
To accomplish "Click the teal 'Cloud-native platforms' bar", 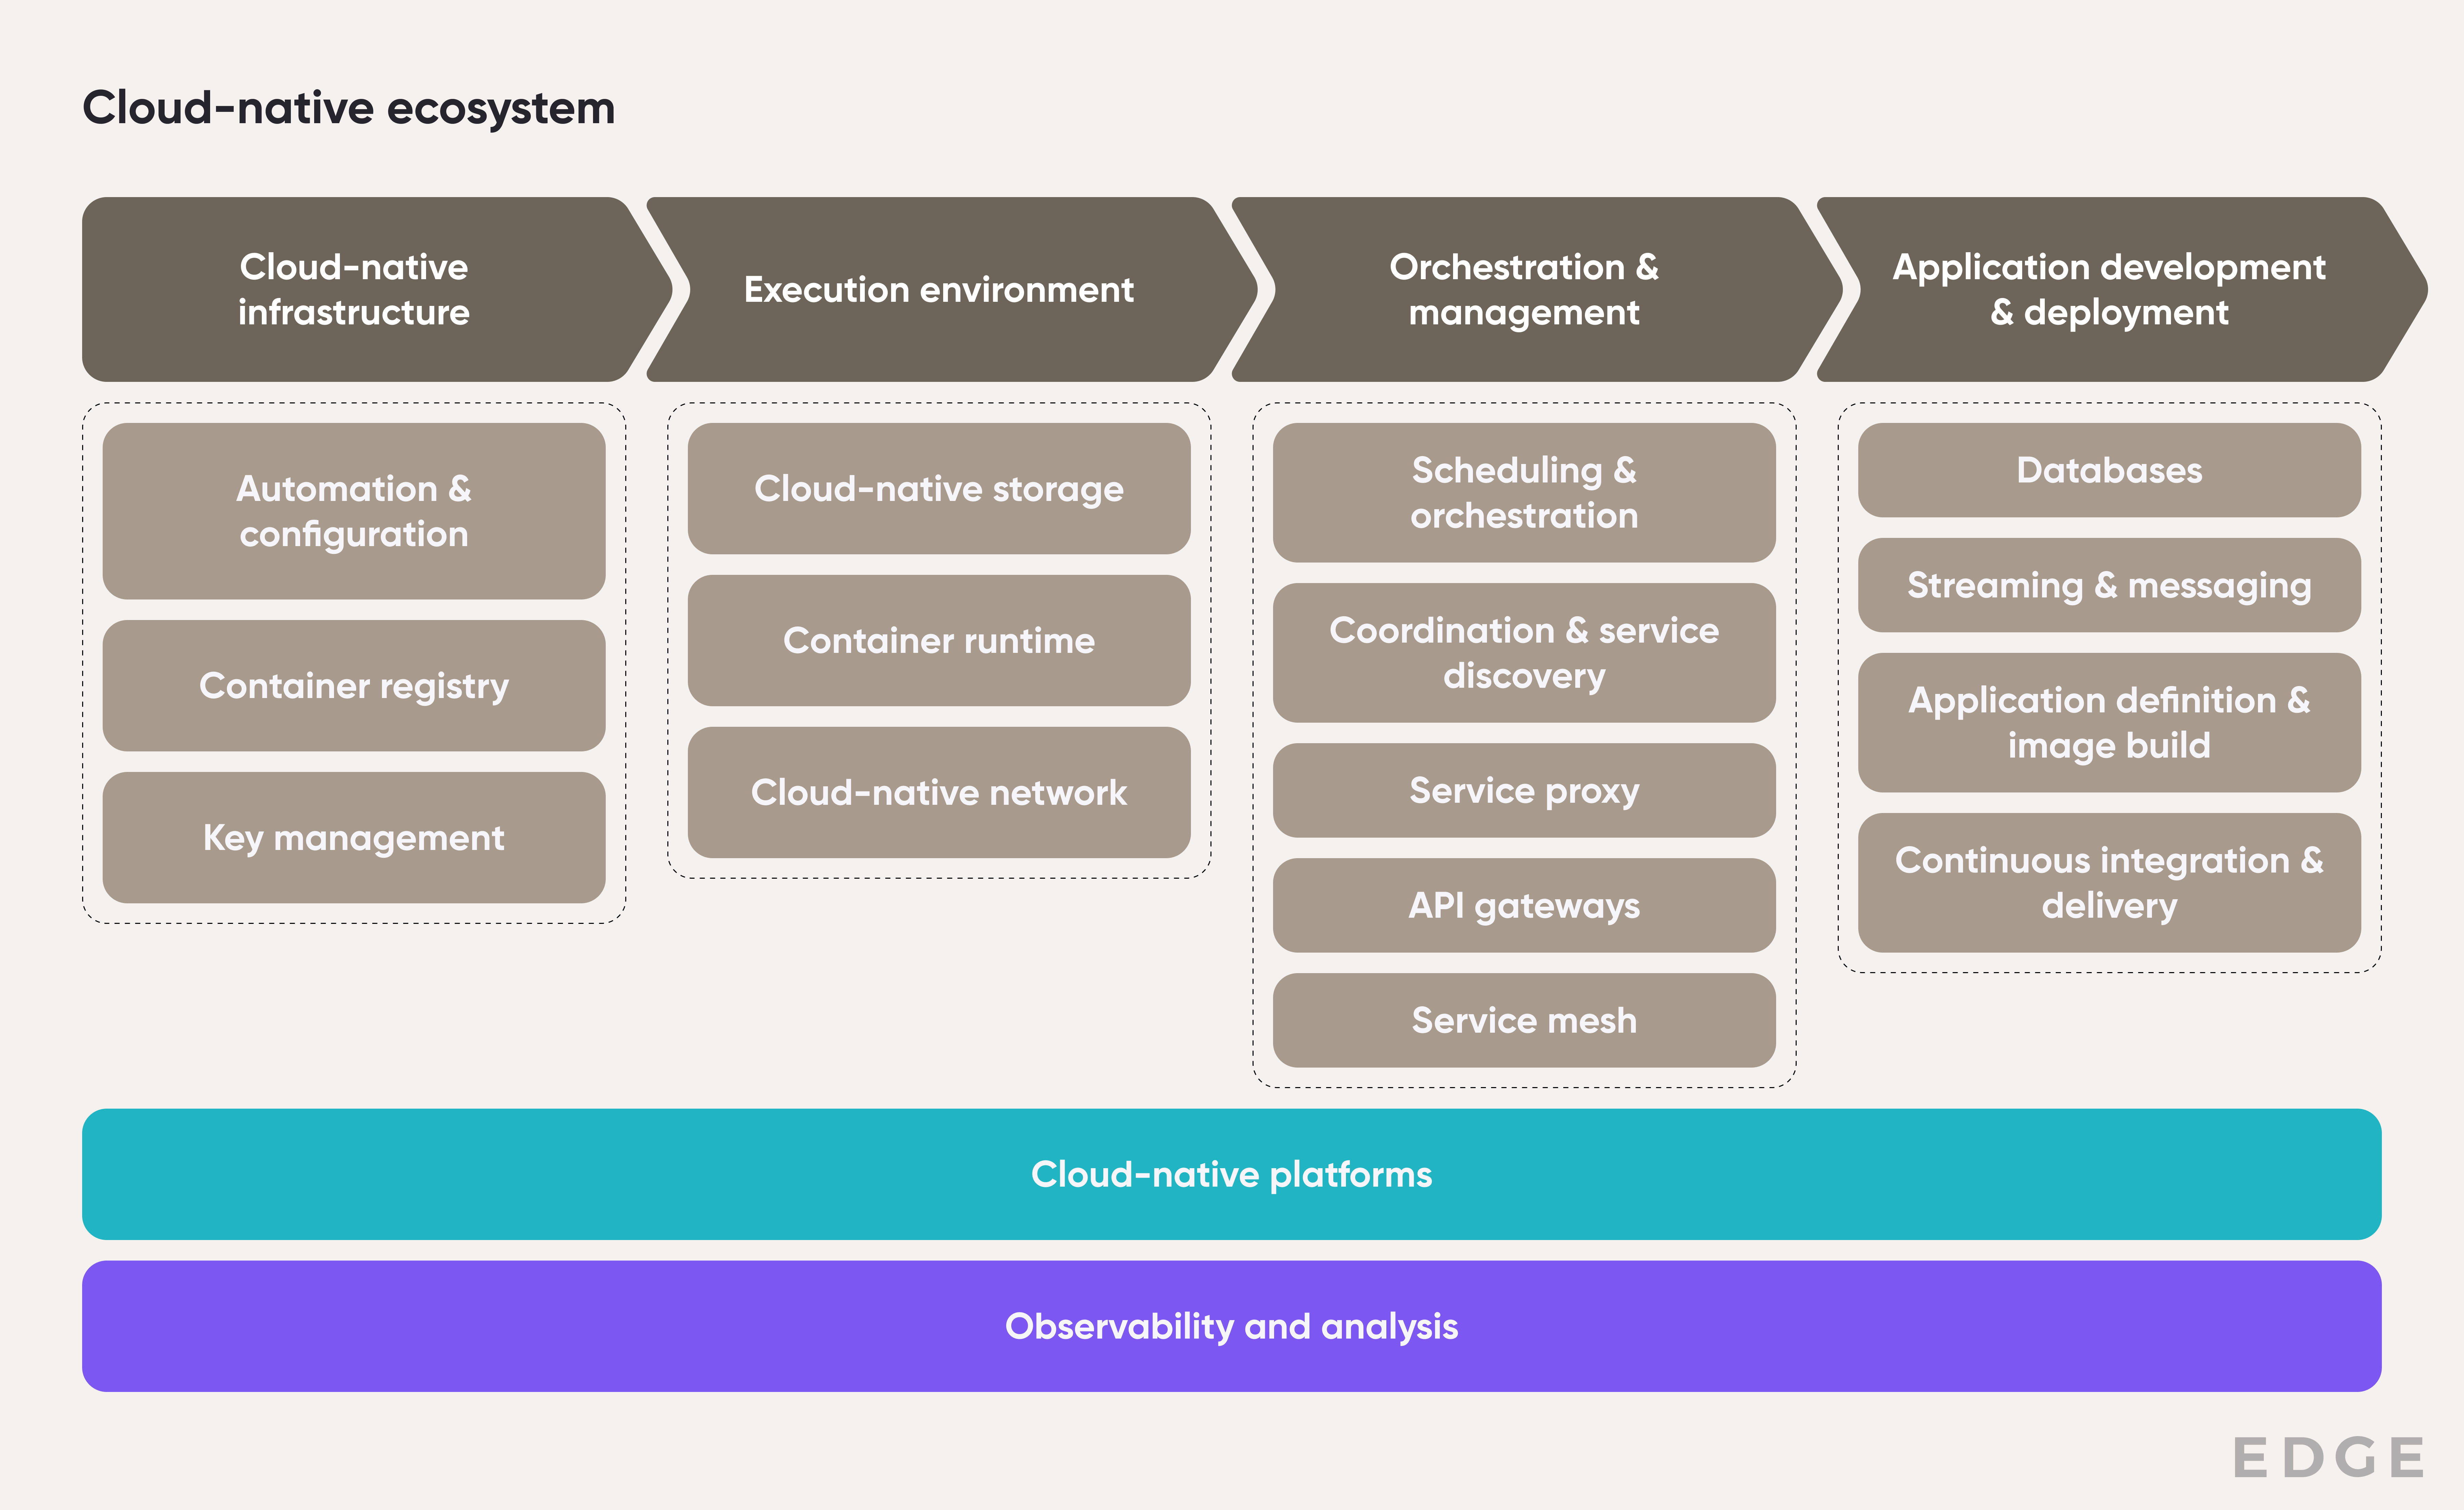I will point(1232,1174).
